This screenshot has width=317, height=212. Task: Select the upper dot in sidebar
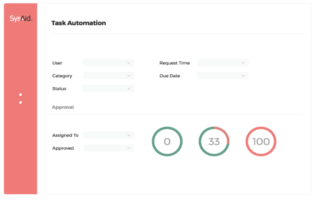point(20,94)
